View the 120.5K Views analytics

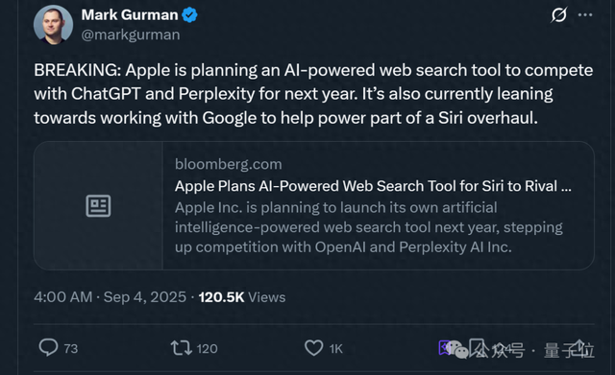coord(242,297)
